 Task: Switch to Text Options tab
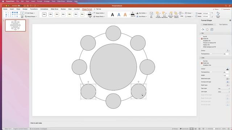[223, 25]
